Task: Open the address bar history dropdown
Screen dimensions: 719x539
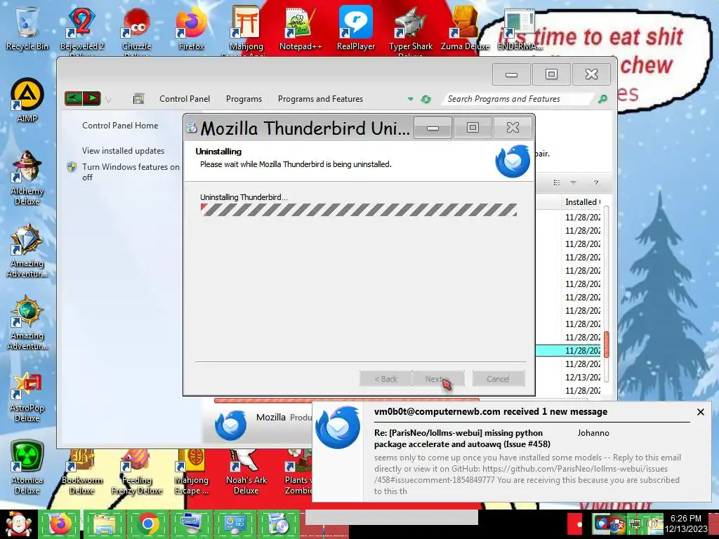Action: tap(410, 99)
